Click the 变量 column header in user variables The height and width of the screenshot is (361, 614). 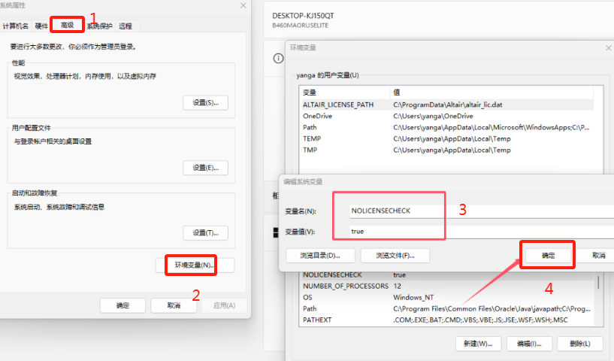345,93
